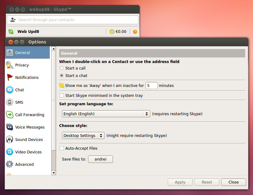Click the Search through your contacts field
This screenshot has height=195, width=253.
click(73, 20)
